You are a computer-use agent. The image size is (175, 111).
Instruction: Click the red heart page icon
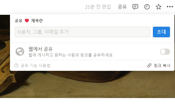pos(27,21)
